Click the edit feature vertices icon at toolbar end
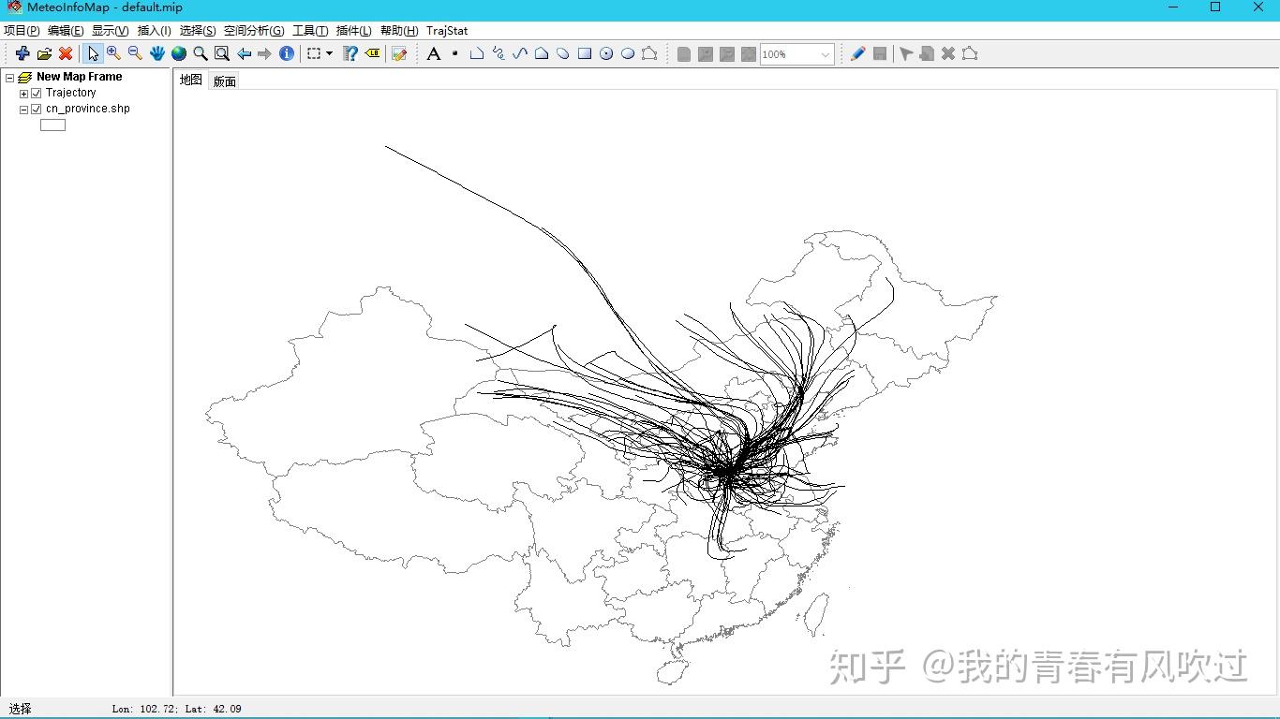The height and width of the screenshot is (719, 1280). tap(970, 54)
